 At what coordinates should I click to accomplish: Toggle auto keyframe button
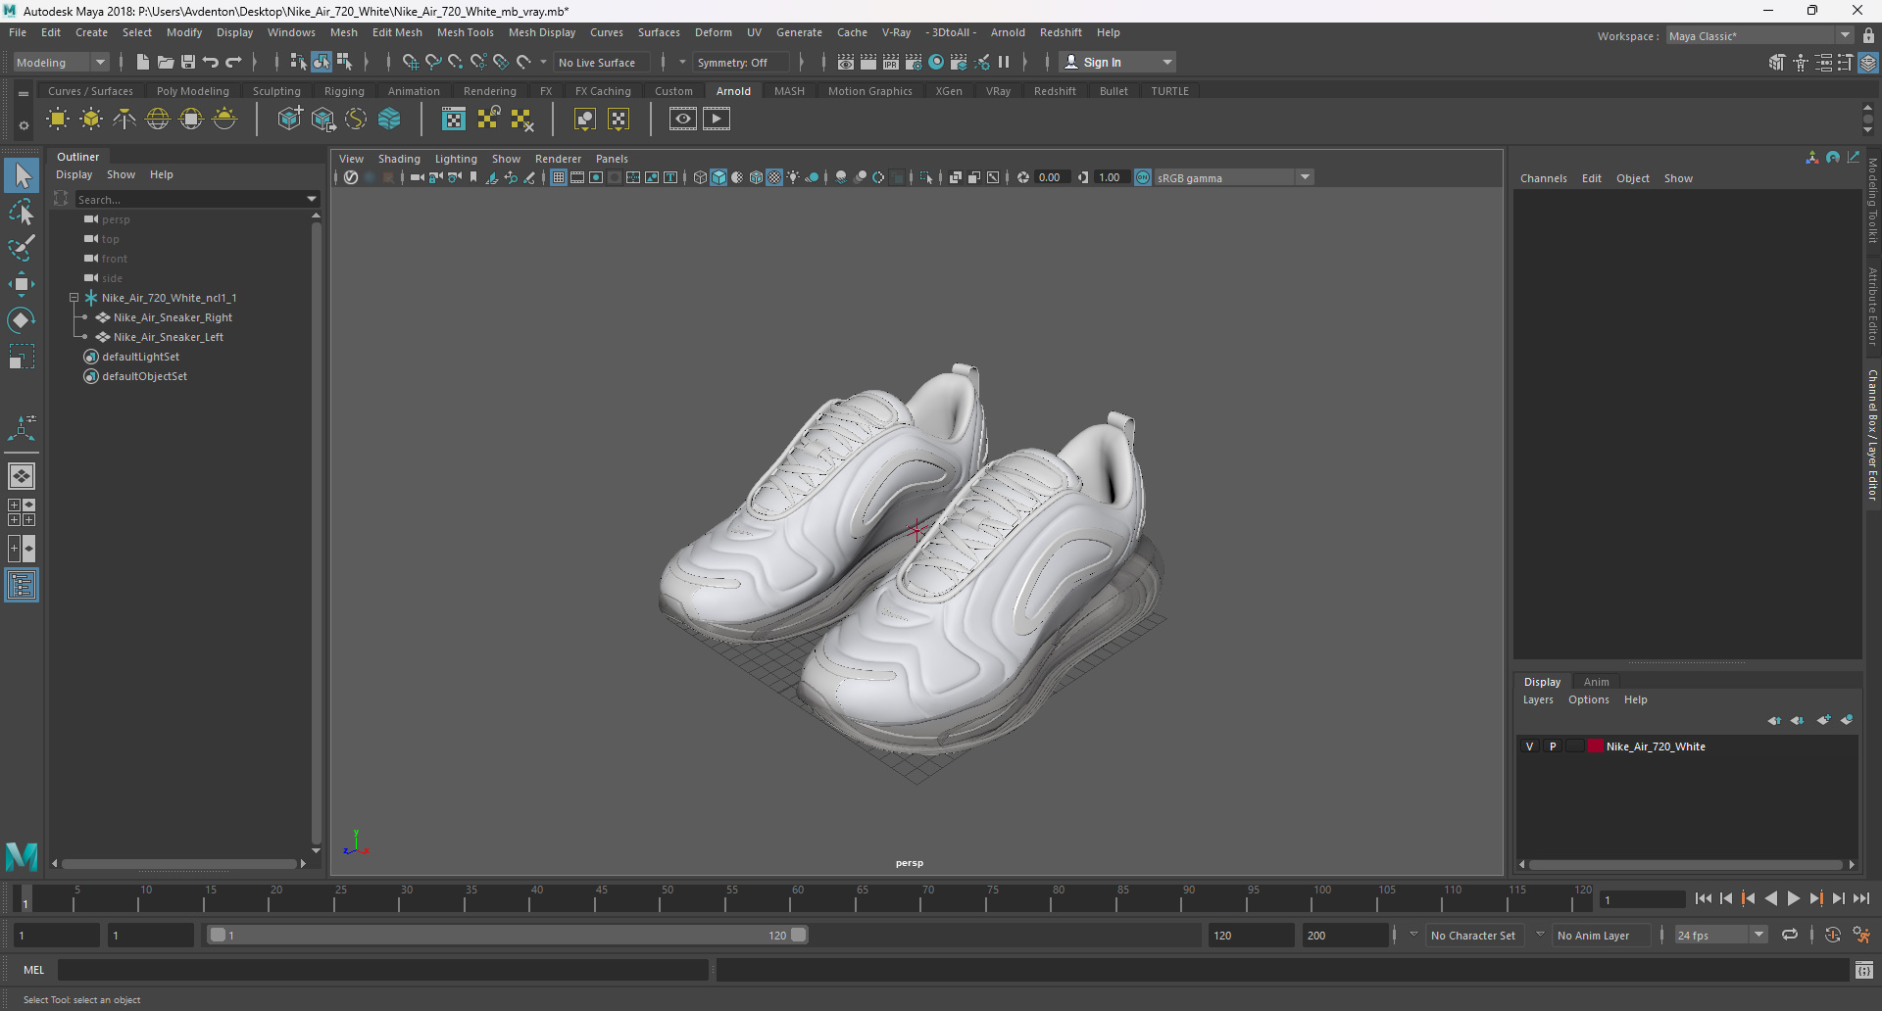click(x=1833, y=935)
